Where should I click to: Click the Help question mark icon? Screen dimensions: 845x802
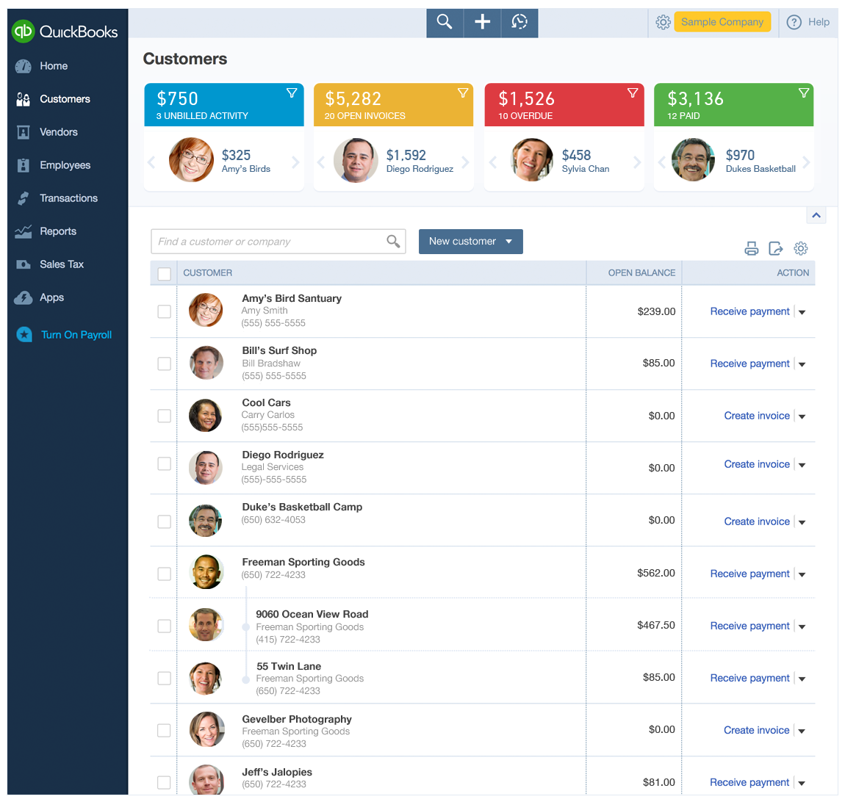point(794,22)
